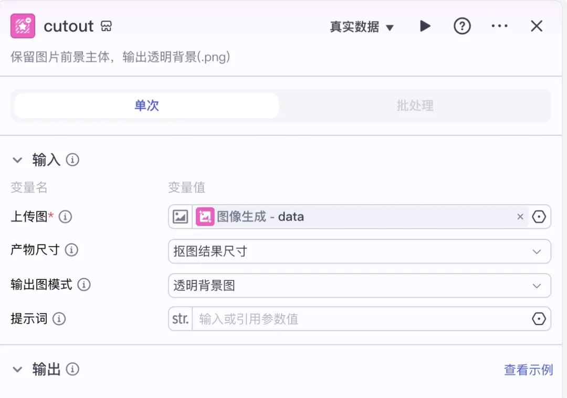Collapse the 输出 section
This screenshot has height=398, width=567.
point(18,370)
